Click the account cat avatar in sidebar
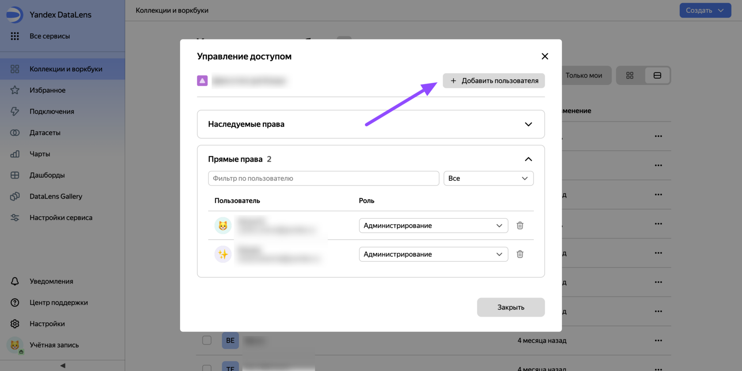The height and width of the screenshot is (371, 742). (x=15, y=345)
